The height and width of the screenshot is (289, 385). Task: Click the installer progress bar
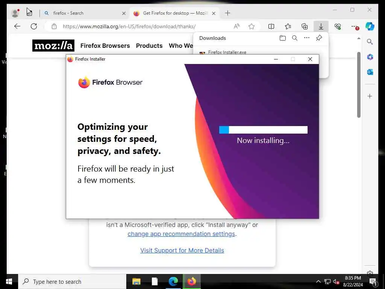point(263,130)
